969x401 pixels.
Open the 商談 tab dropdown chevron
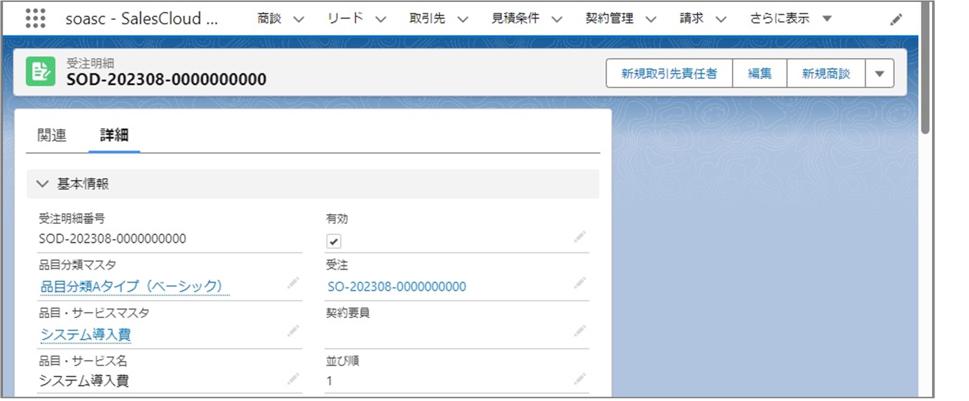[299, 20]
